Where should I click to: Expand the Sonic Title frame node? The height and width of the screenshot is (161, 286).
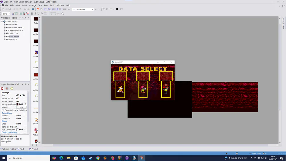[x=4, y=33]
